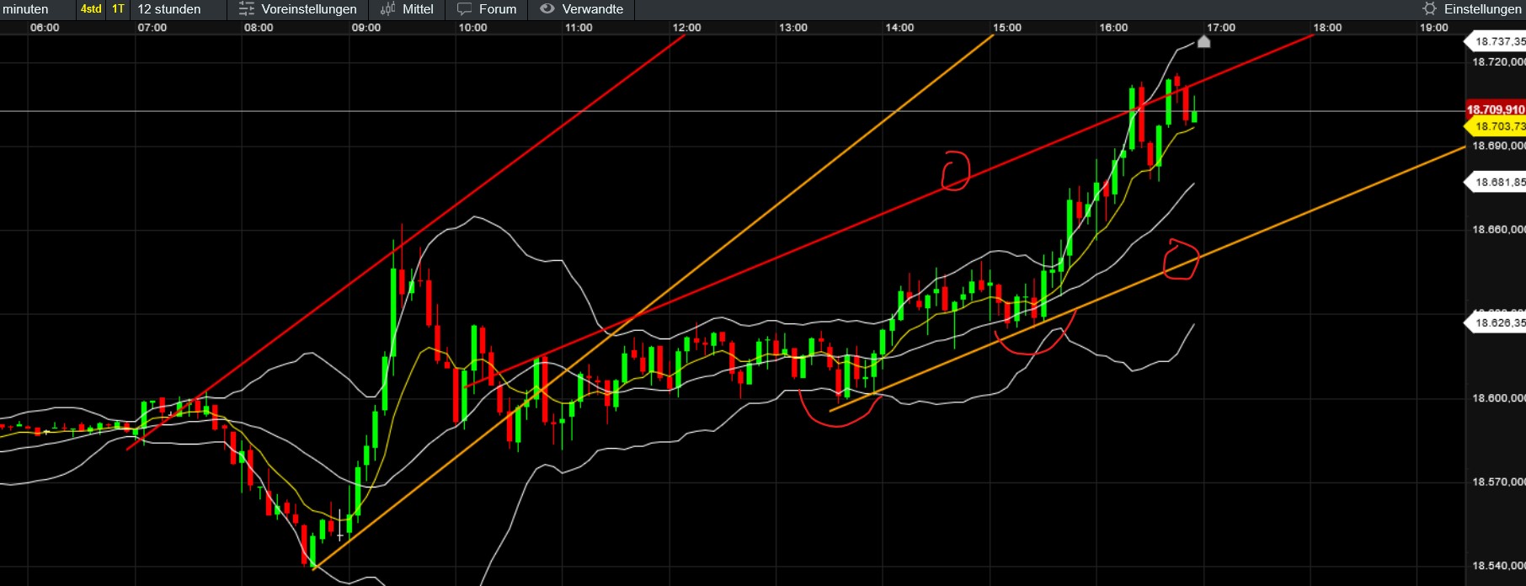Click the 18.690,00 price axis label

(1498, 146)
